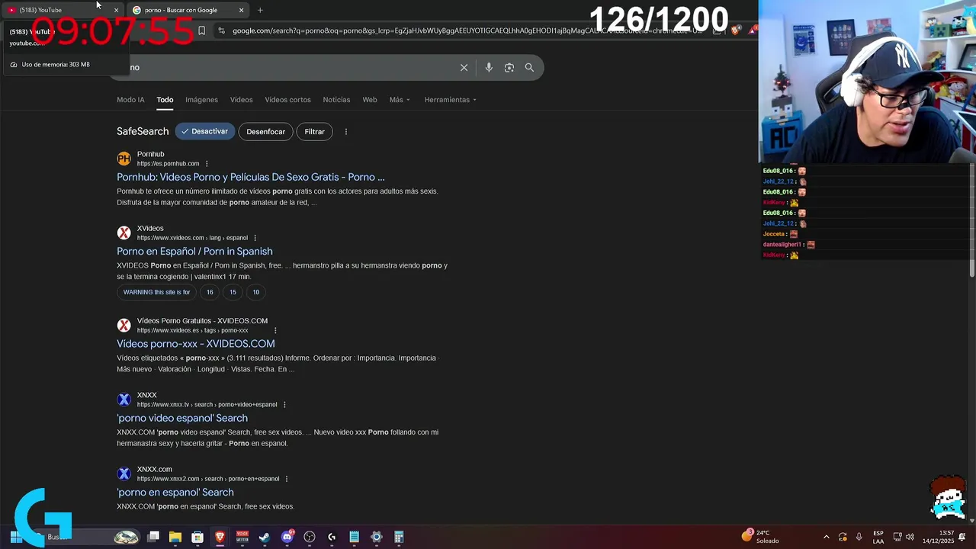Viewport: 976px width, 549px height.
Task: Open site settings icon in address bar
Action: 221,30
